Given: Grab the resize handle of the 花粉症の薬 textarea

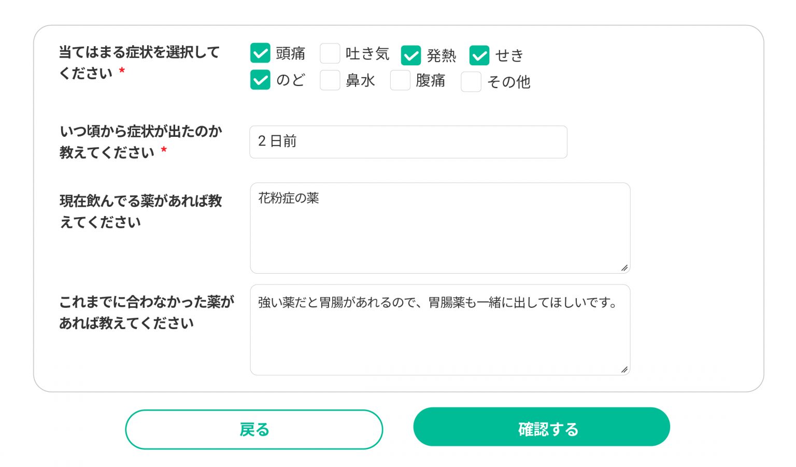Looking at the screenshot, I should coord(624,268).
